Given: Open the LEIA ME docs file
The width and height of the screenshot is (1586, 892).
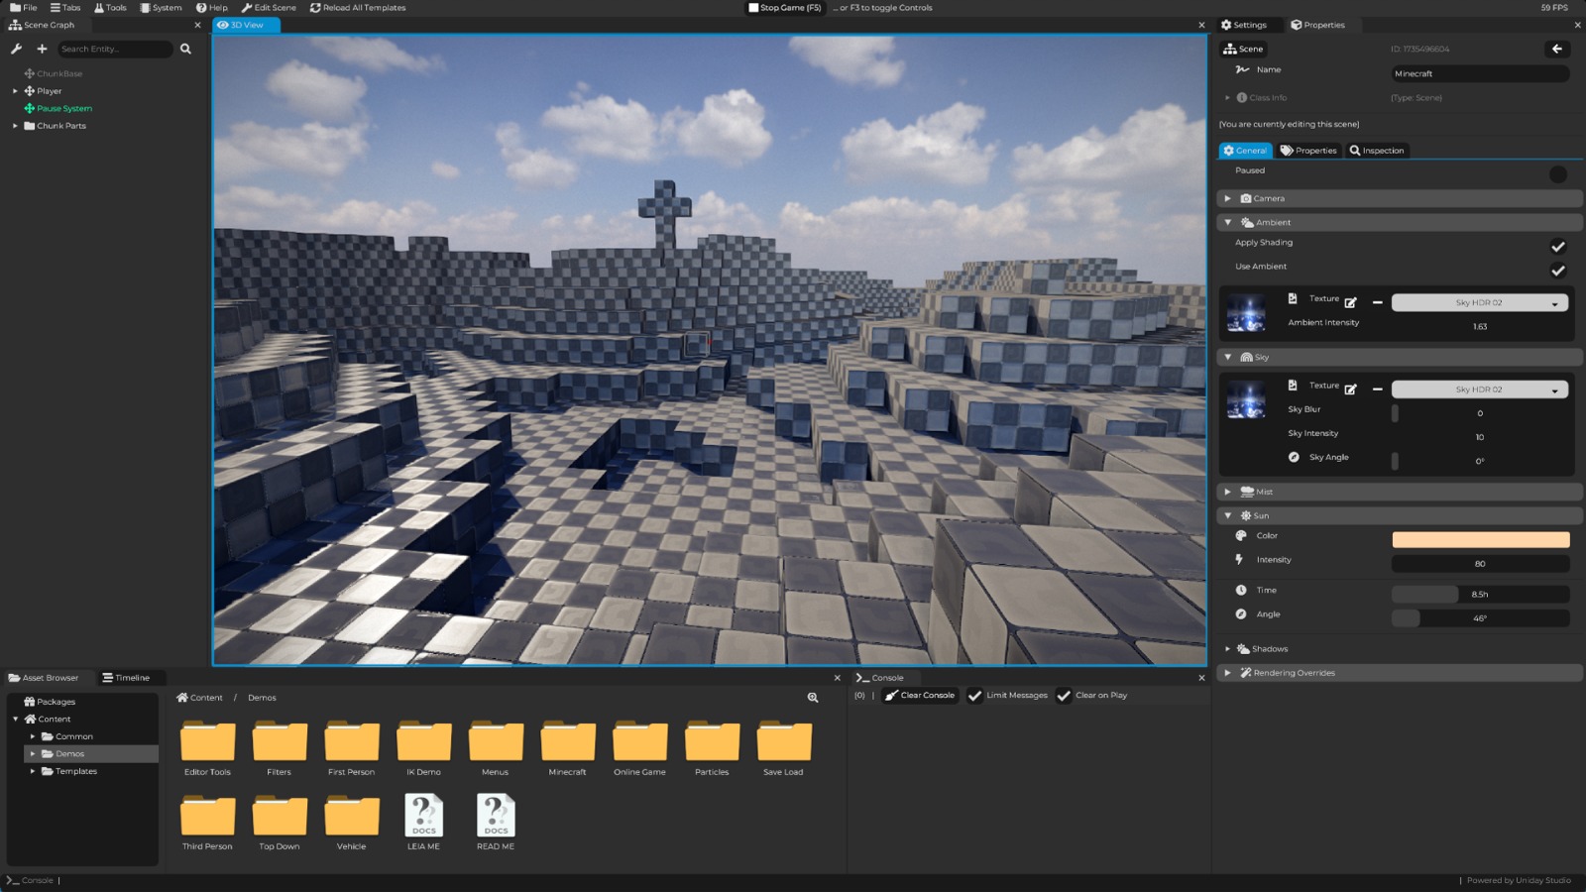Looking at the screenshot, I should click(x=423, y=822).
